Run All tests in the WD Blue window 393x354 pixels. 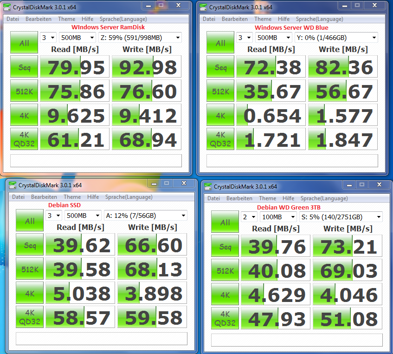coord(220,42)
